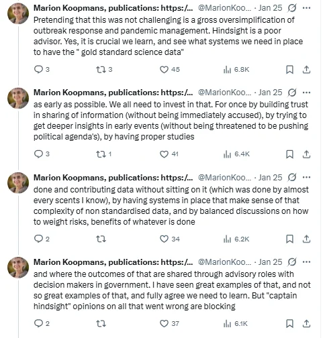323x338 pixels.
Task: Open the more options menu on first tweet
Action: (x=306, y=8)
